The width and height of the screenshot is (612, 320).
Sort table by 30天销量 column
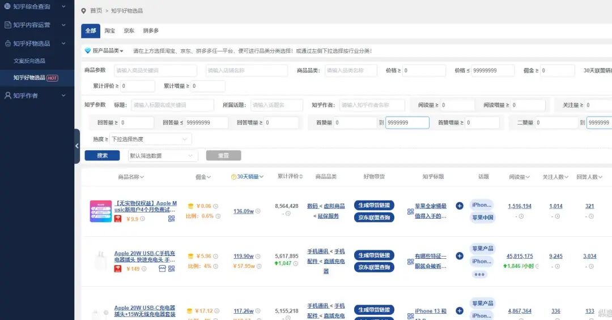pos(250,177)
